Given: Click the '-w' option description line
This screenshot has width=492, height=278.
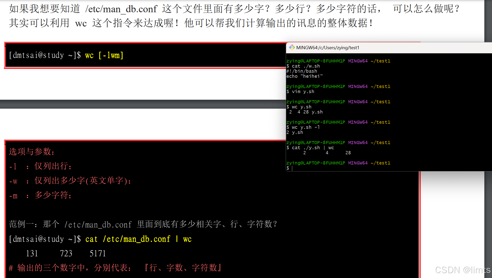Looking at the screenshot, I should (70, 181).
